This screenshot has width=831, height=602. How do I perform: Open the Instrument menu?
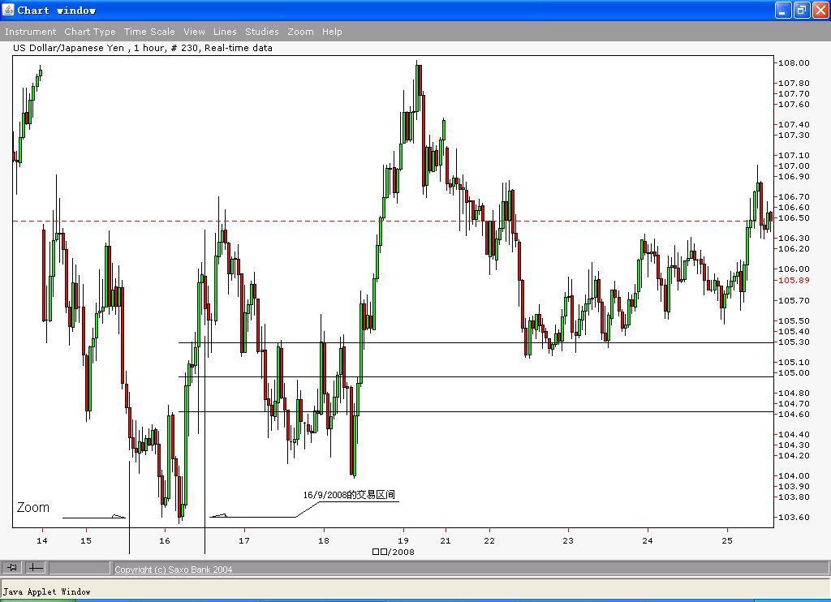pyautogui.click(x=30, y=32)
